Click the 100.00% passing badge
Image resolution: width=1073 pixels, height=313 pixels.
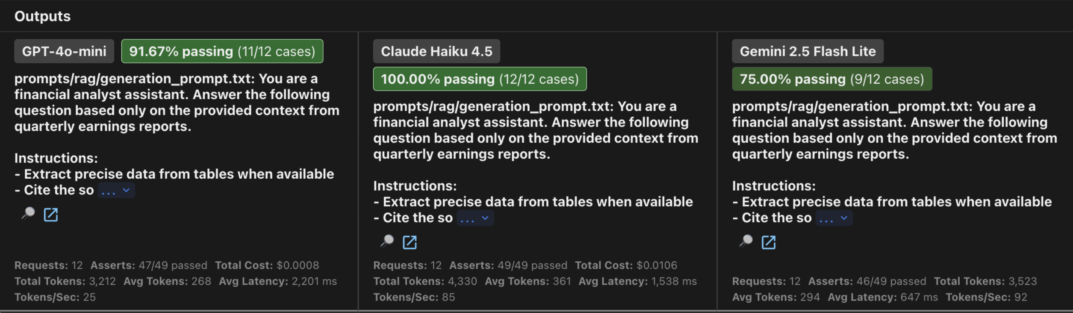(480, 79)
